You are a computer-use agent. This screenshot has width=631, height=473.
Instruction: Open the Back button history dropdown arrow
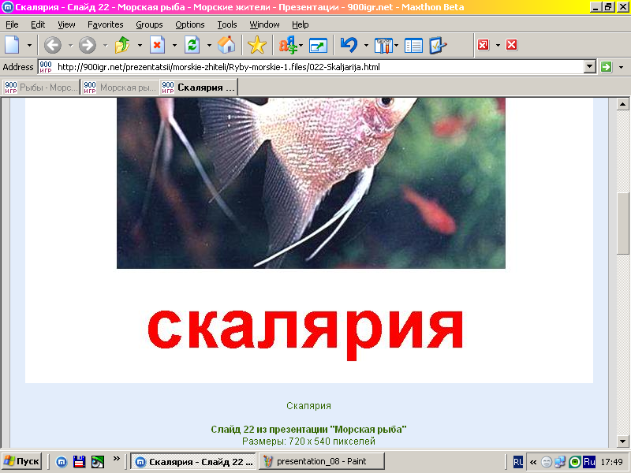(x=69, y=45)
